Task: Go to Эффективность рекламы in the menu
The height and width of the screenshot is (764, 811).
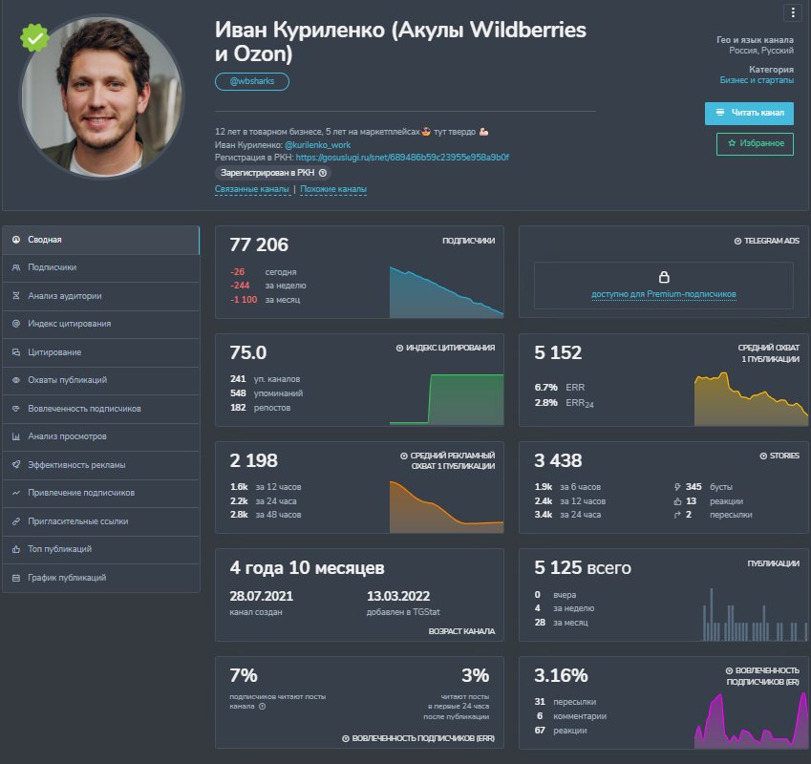Action: tap(101, 465)
